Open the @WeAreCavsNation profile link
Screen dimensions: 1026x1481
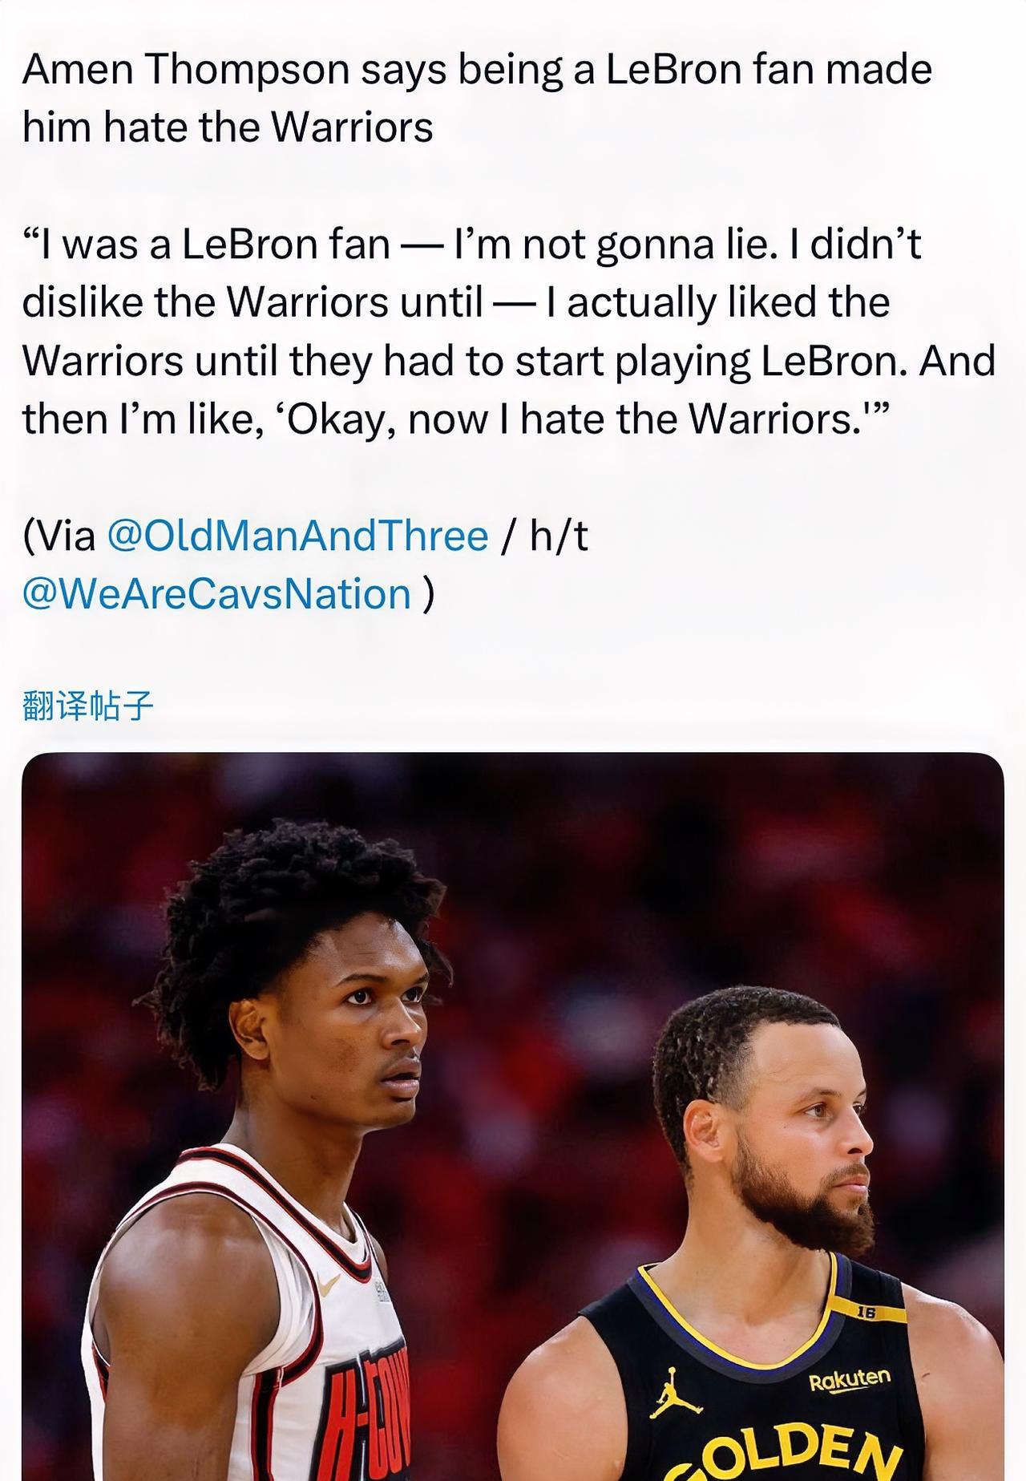[x=216, y=594]
